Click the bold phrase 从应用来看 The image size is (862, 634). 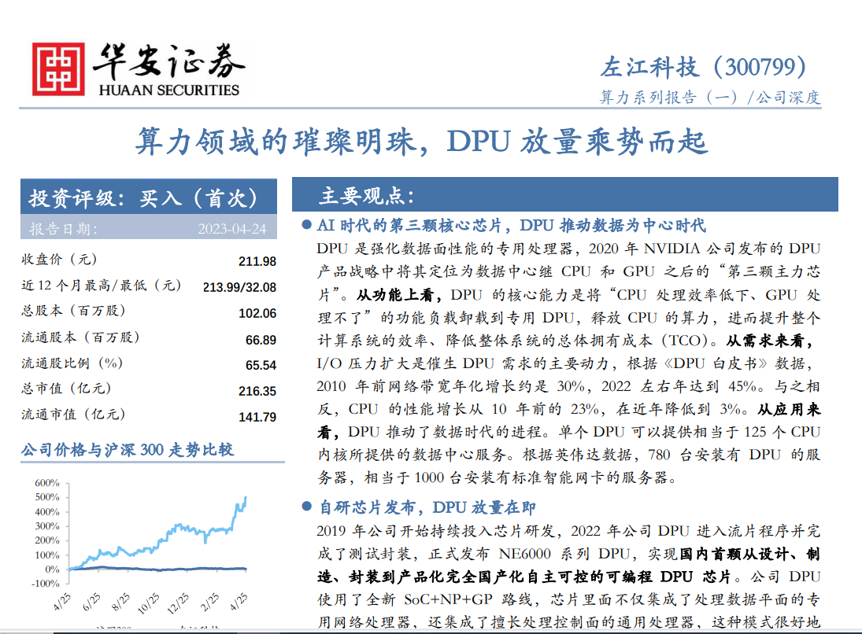(x=568, y=421)
